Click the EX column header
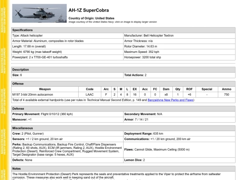The image size is (240, 180). [x=135, y=89]
